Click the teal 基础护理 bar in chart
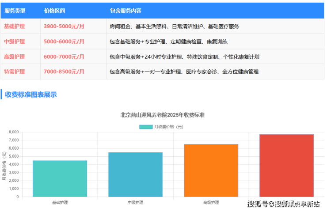This screenshot has width=327, height=211. point(60,178)
